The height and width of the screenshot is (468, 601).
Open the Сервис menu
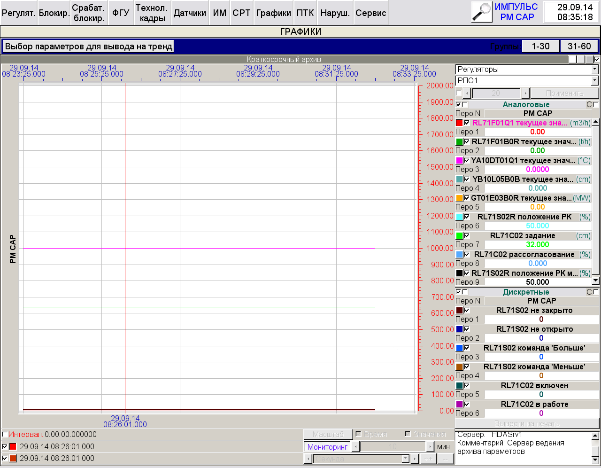pos(370,13)
